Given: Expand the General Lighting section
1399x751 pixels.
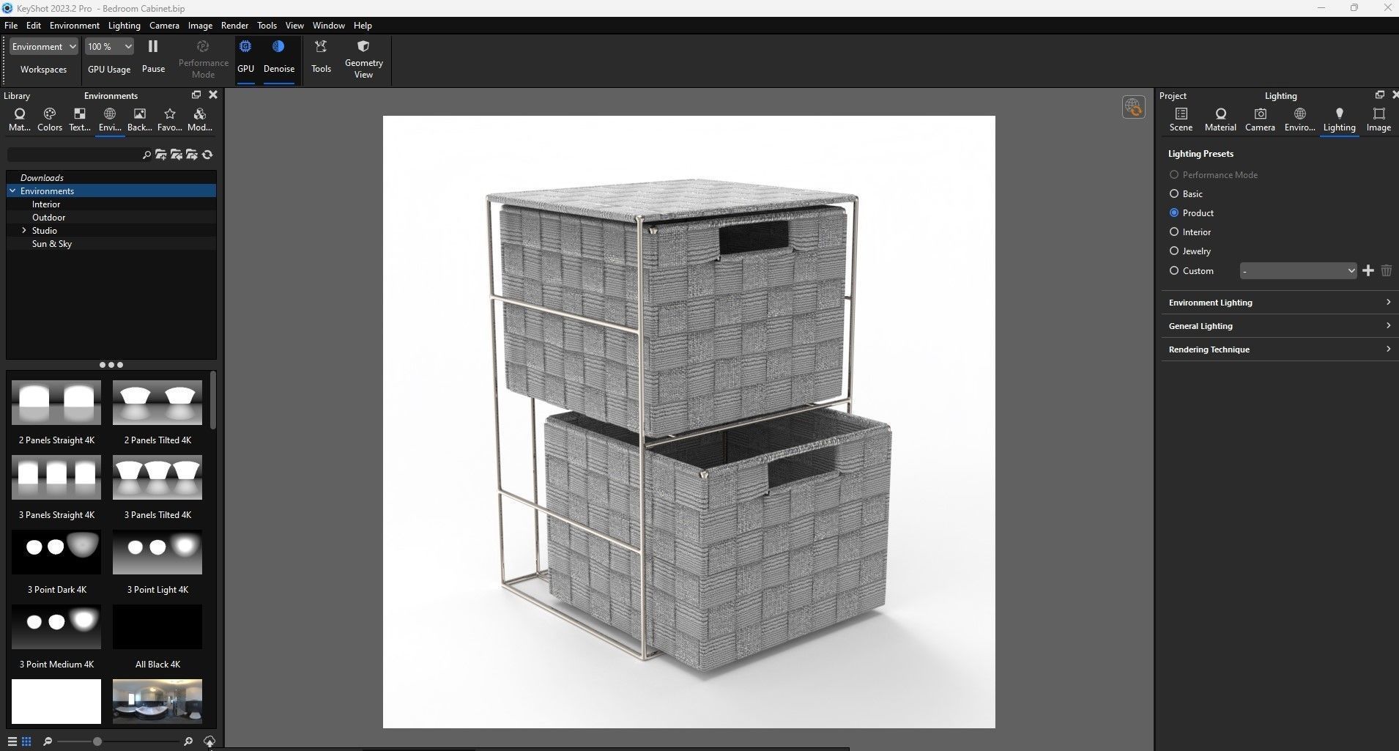Looking at the screenshot, I should click(x=1279, y=326).
